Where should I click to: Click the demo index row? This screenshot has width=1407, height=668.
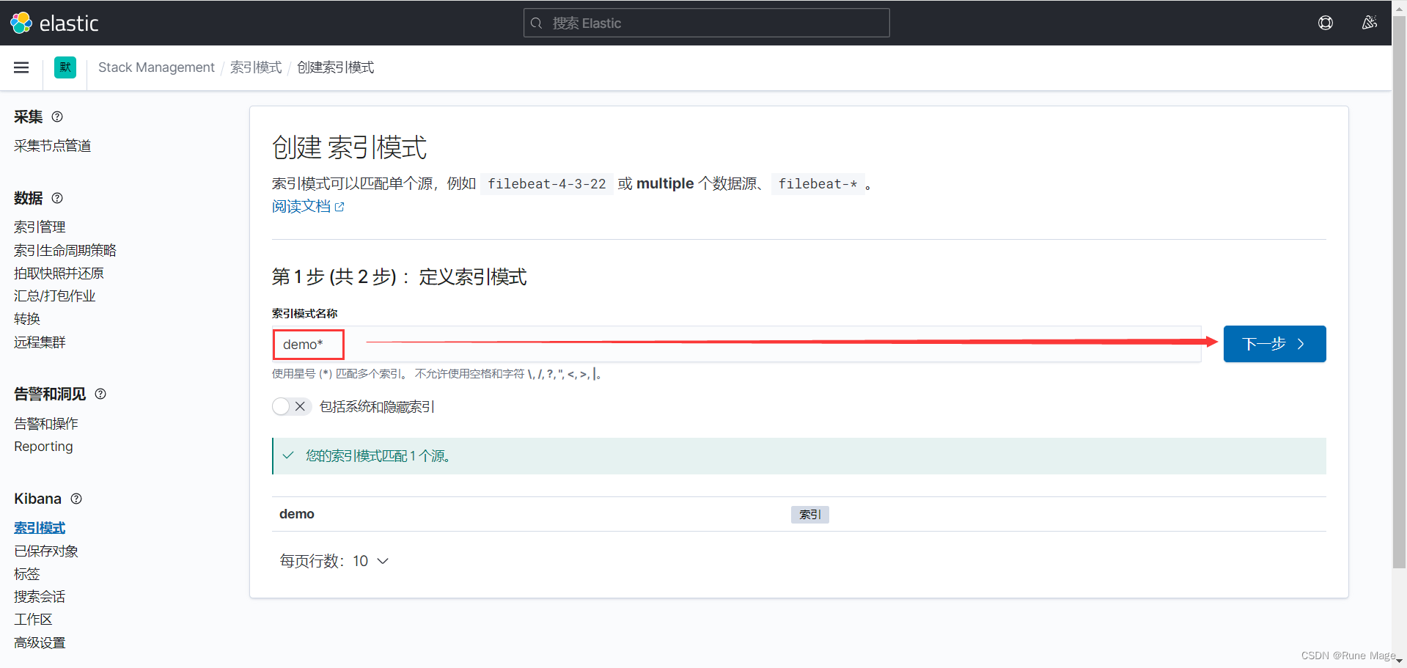tap(798, 514)
